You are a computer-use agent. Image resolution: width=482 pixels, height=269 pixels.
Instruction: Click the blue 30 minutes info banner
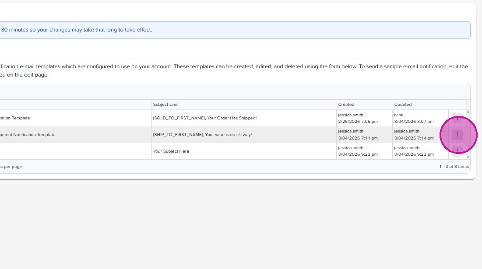[x=76, y=30]
